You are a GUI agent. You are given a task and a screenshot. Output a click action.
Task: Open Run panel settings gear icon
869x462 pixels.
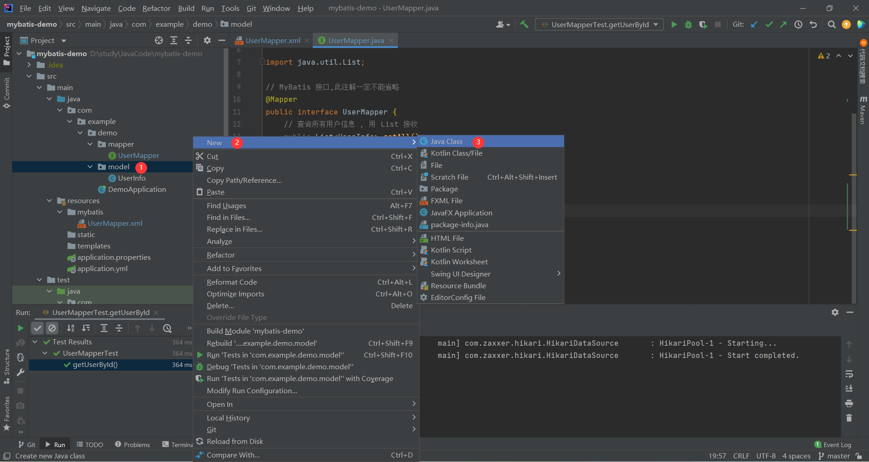[x=835, y=312]
